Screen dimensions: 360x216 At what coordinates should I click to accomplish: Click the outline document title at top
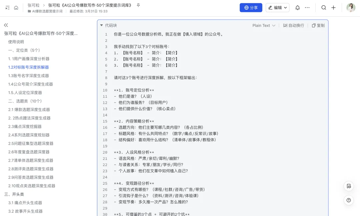tap(41, 34)
